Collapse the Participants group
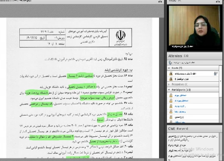 point(169,90)
